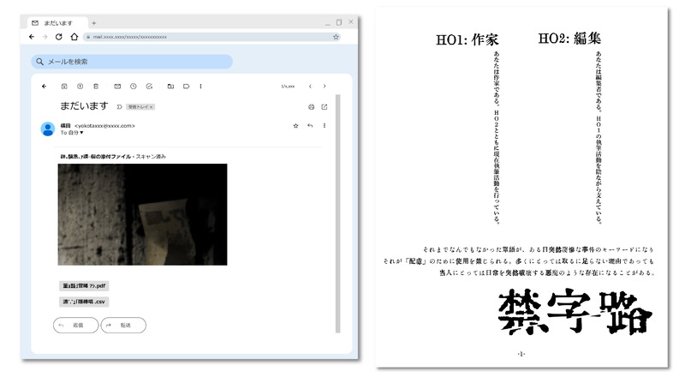Click the HO1: 作家 heading in document

467,39
